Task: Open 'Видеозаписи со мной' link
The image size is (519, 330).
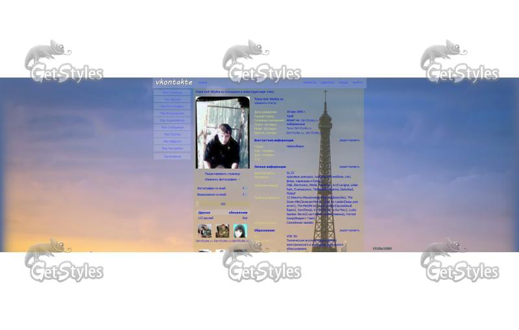Action: (212, 194)
